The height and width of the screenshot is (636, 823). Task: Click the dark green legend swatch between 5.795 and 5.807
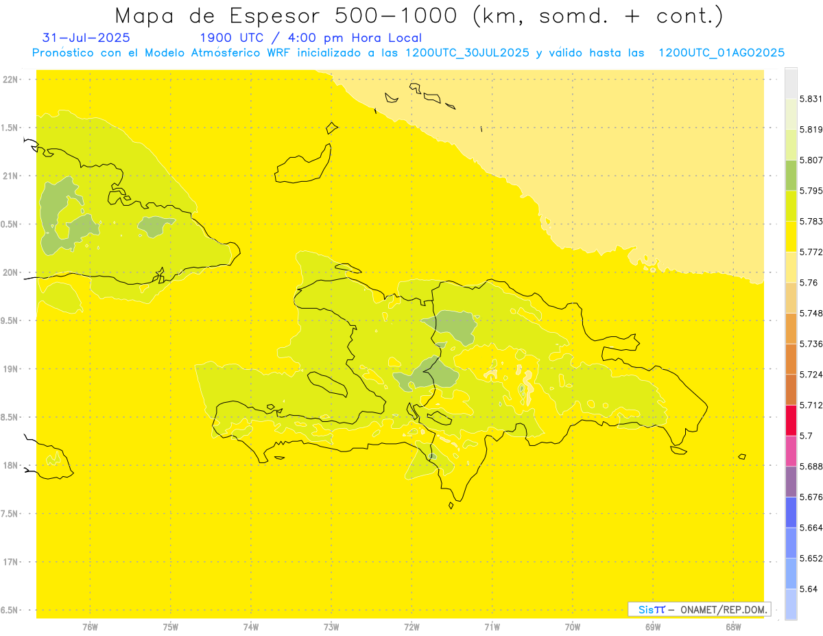pos(791,175)
